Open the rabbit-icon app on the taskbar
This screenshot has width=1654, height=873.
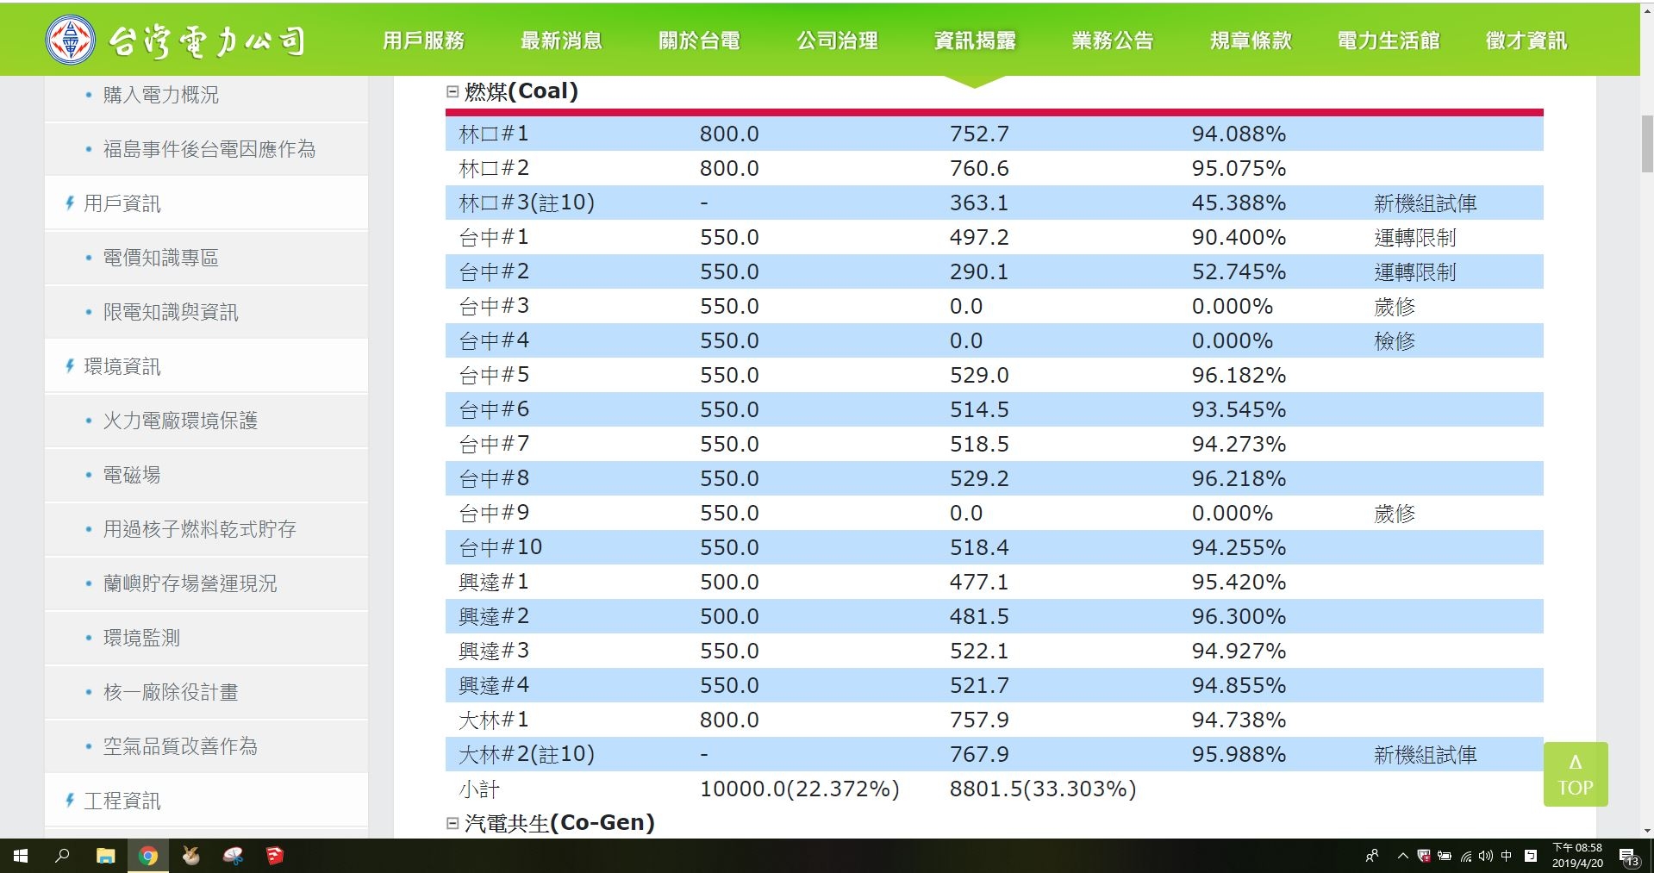click(x=190, y=856)
